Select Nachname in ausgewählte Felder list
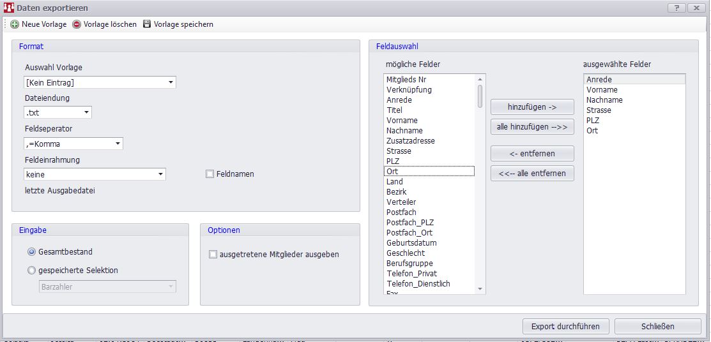Screen dimensions: 711x342 [604, 100]
